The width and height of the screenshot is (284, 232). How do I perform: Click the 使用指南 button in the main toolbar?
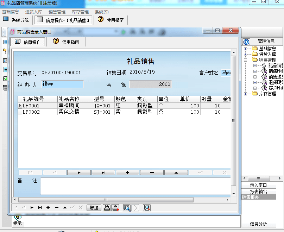tap(111, 20)
